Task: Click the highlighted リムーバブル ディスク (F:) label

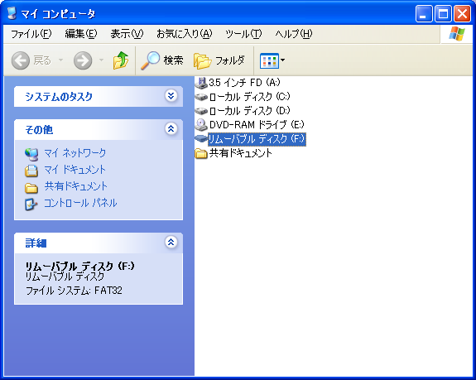Action: tap(257, 139)
